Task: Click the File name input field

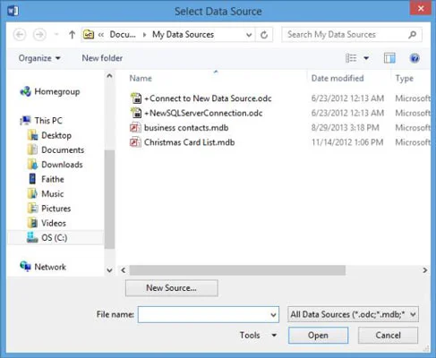Action: click(x=209, y=314)
